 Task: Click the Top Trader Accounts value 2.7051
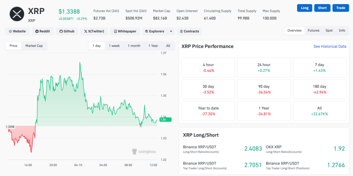coord(253,165)
